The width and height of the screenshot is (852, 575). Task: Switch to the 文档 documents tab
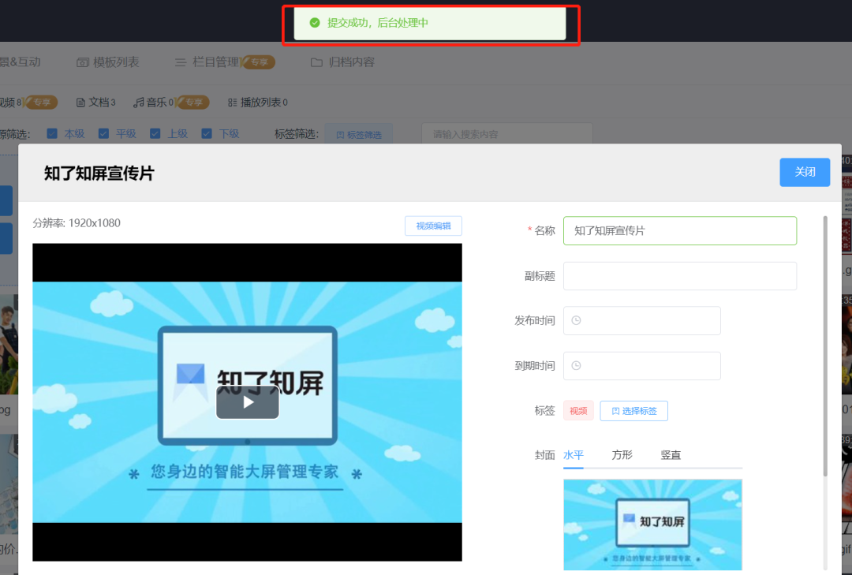[x=95, y=103]
